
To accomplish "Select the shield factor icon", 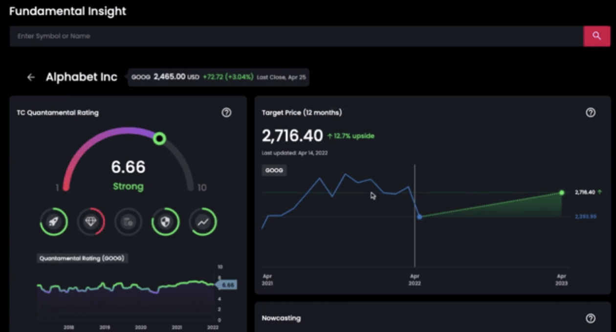I will [x=165, y=222].
